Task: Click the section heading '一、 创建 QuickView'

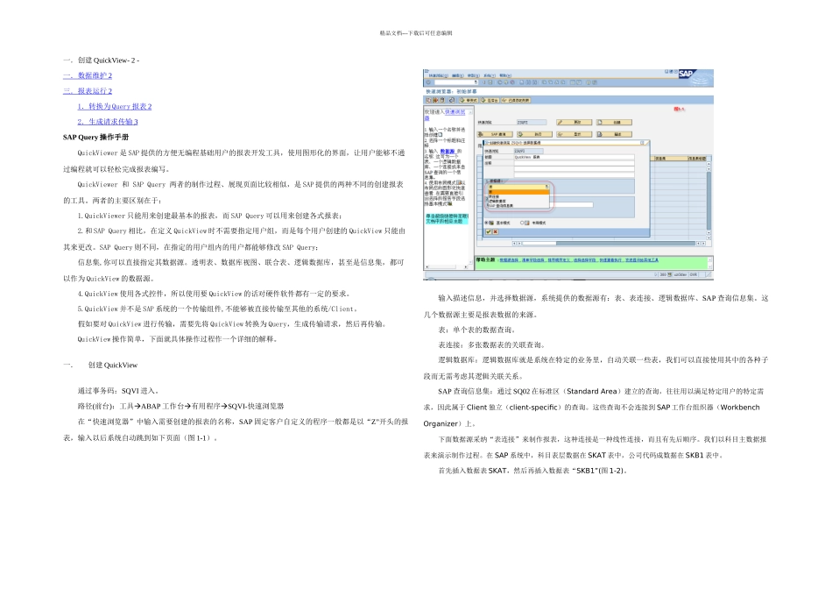Action: point(101,365)
